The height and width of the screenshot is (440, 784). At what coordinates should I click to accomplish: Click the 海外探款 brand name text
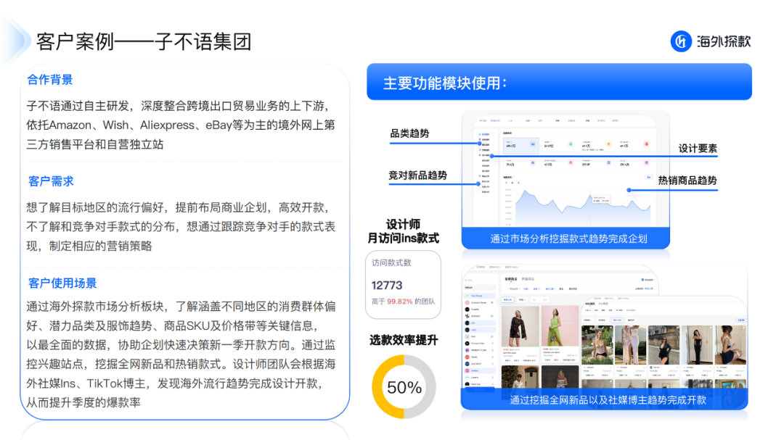(724, 41)
